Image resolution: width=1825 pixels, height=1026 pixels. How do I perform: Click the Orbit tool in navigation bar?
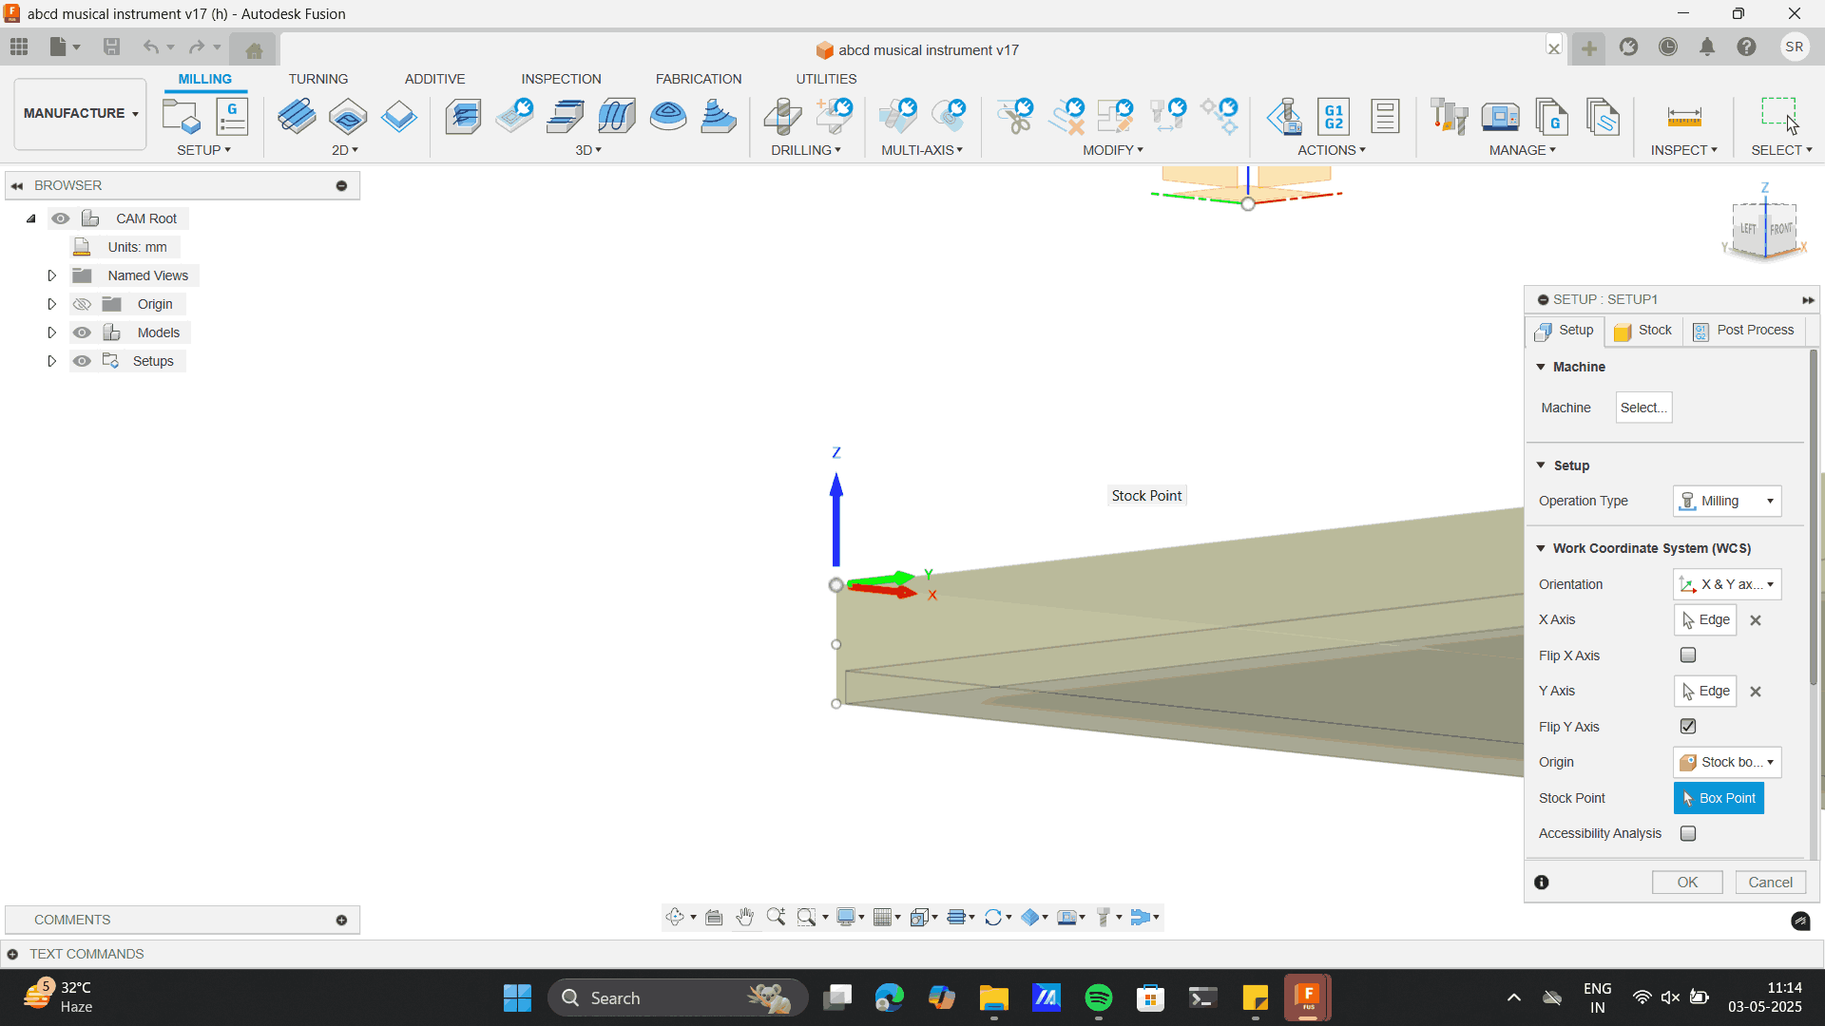(x=675, y=917)
